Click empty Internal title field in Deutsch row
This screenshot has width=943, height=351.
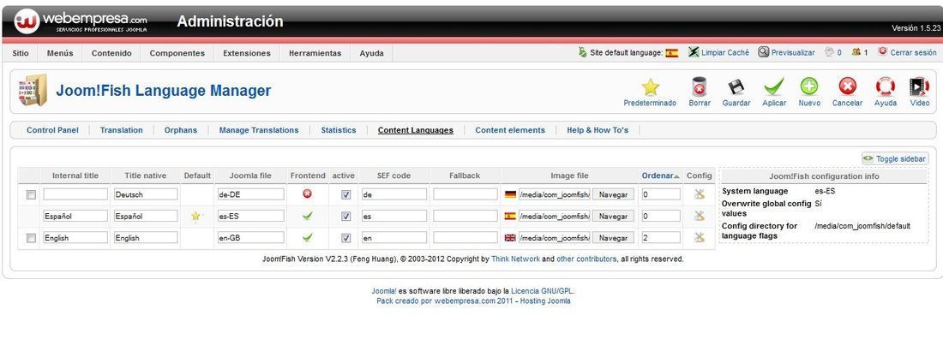(75, 194)
